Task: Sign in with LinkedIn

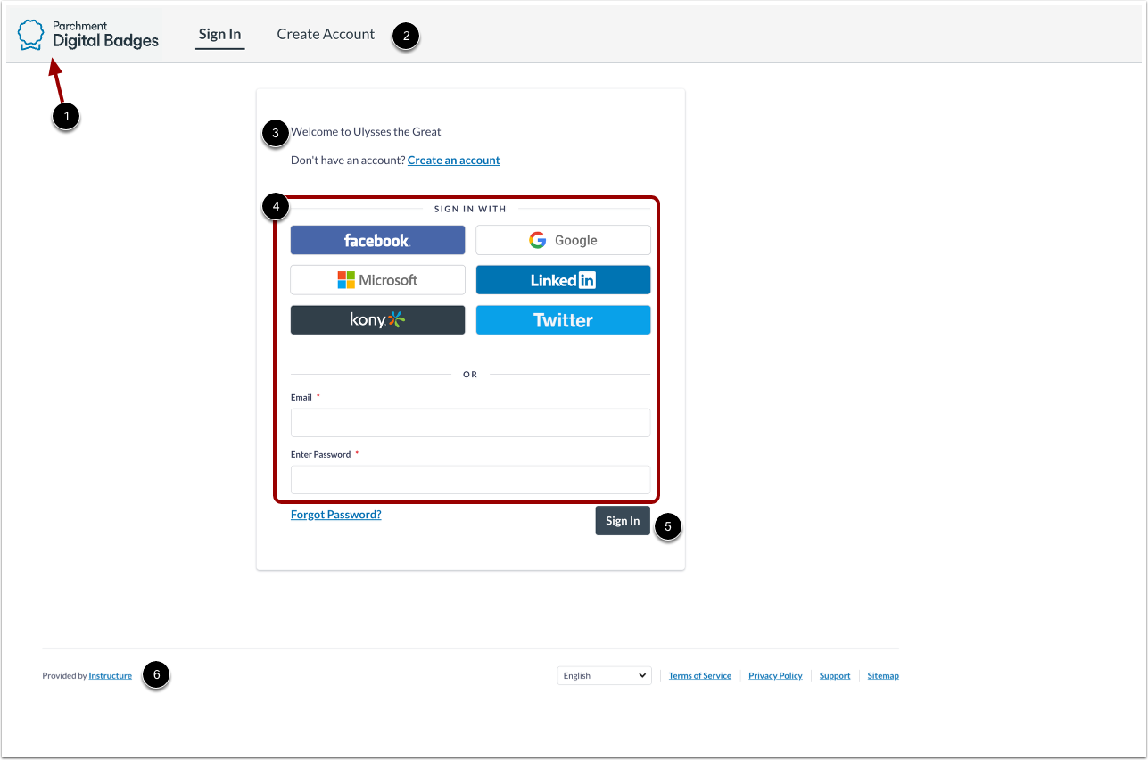Action: pyautogui.click(x=563, y=279)
